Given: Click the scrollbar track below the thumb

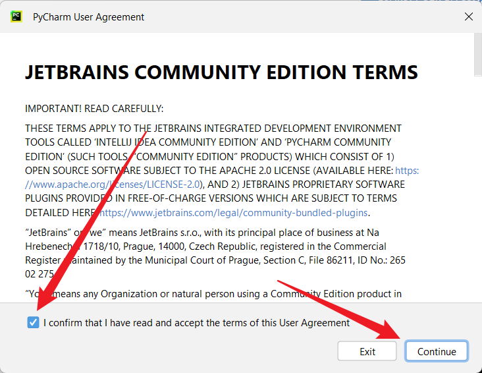Looking at the screenshot, I should (477, 198).
